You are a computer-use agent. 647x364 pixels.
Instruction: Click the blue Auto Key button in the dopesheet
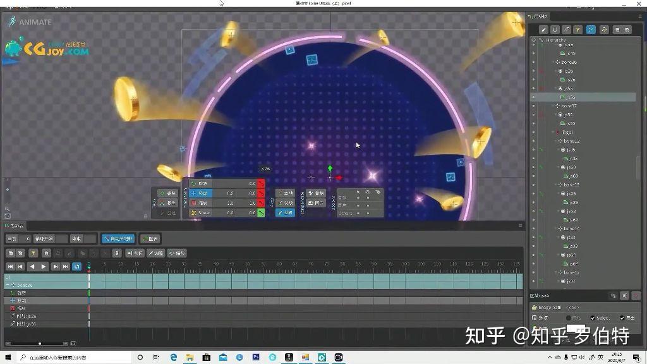117,239
